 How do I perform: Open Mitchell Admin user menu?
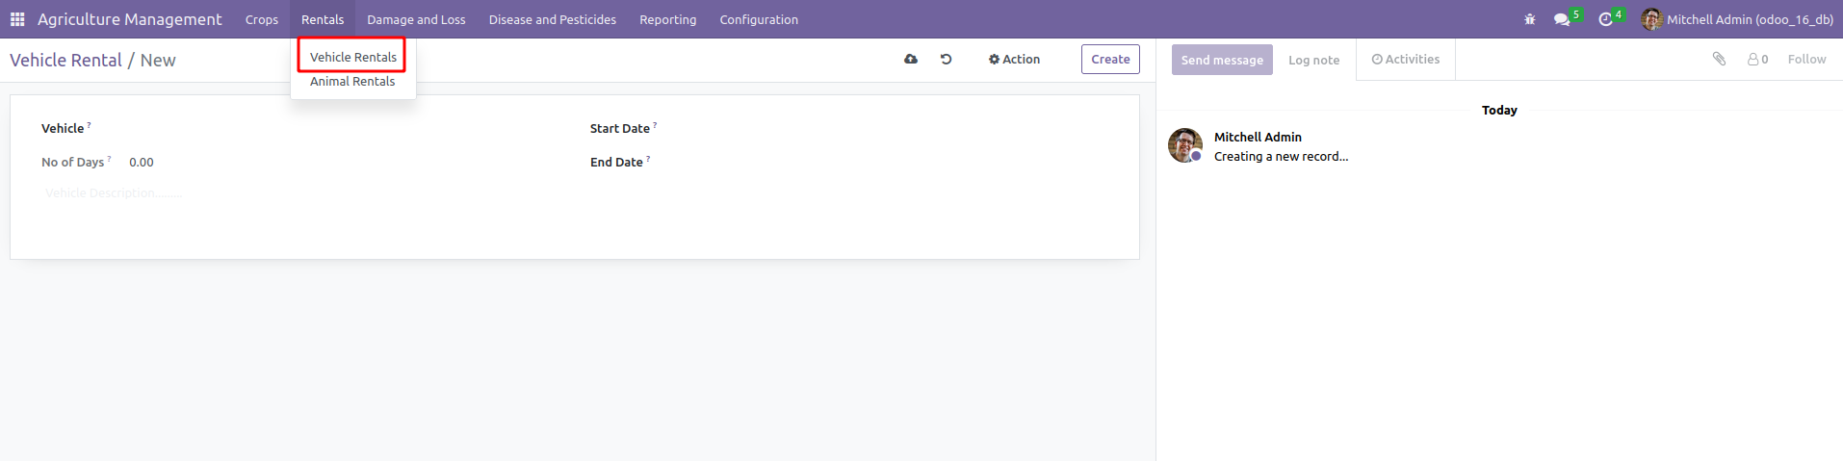1738,19
